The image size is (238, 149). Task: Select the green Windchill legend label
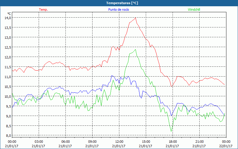(x=194, y=10)
